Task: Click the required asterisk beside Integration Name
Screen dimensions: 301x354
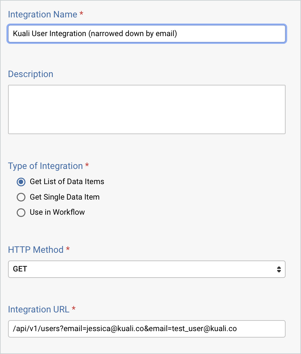Action: tap(82, 14)
